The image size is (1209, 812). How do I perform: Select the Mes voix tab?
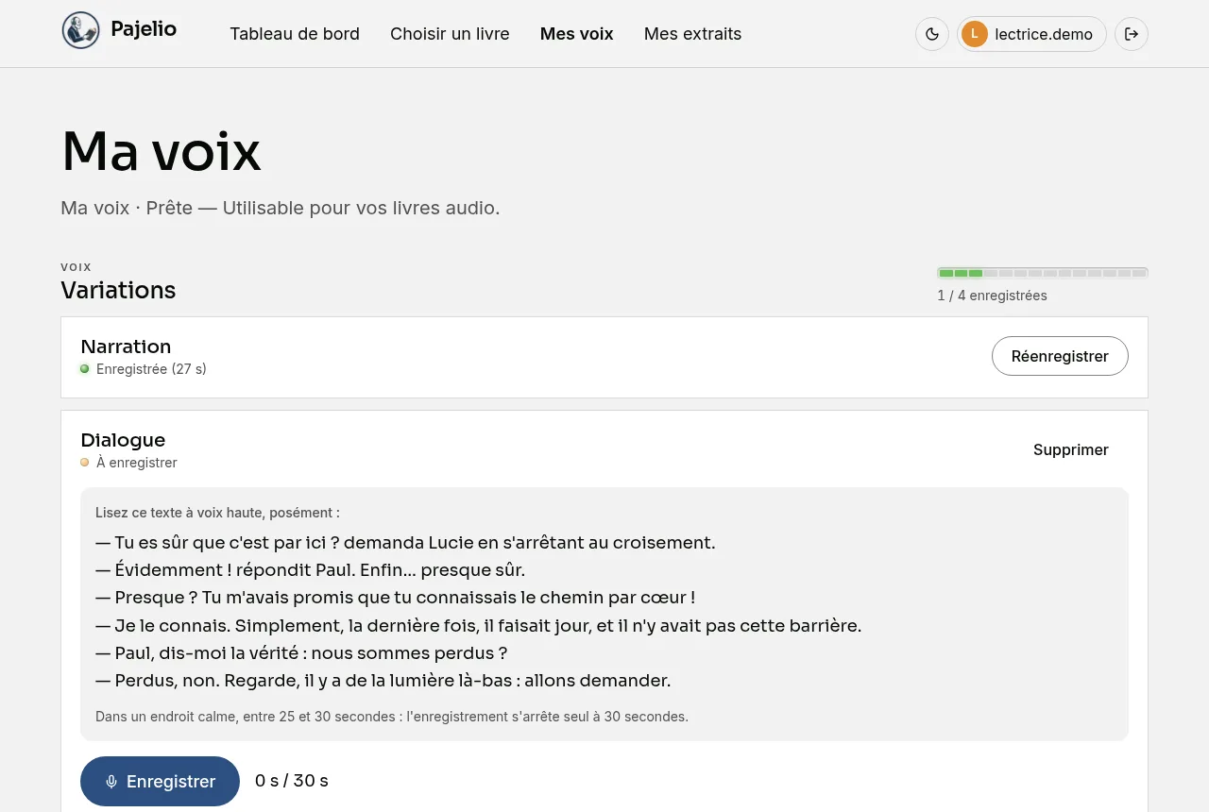(577, 34)
